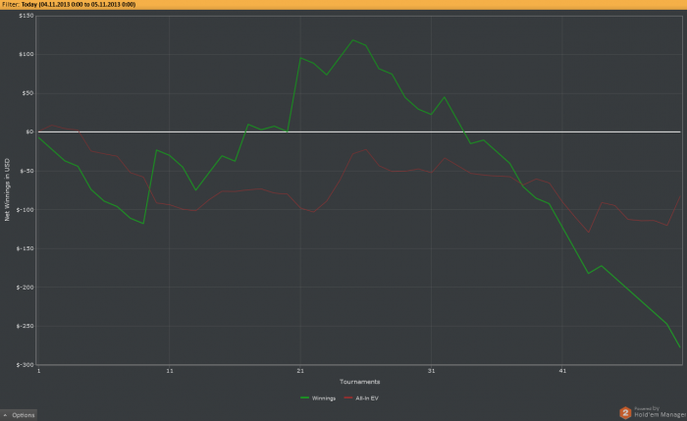Click the Tournaments axis title
Viewport: 687px width, 421px height.
tap(360, 382)
